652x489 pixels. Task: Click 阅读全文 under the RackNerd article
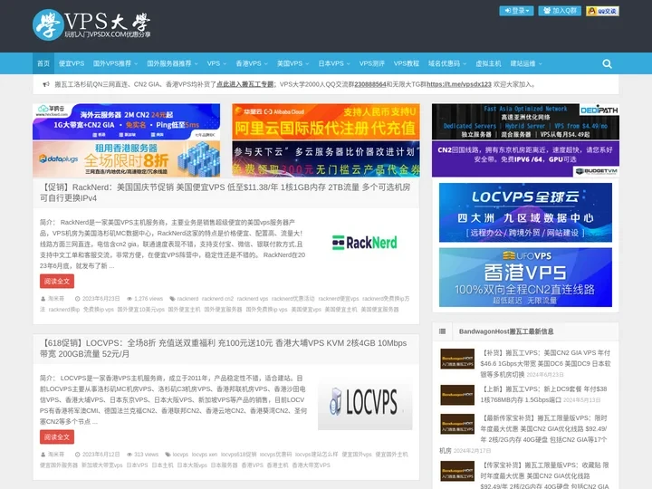click(57, 281)
